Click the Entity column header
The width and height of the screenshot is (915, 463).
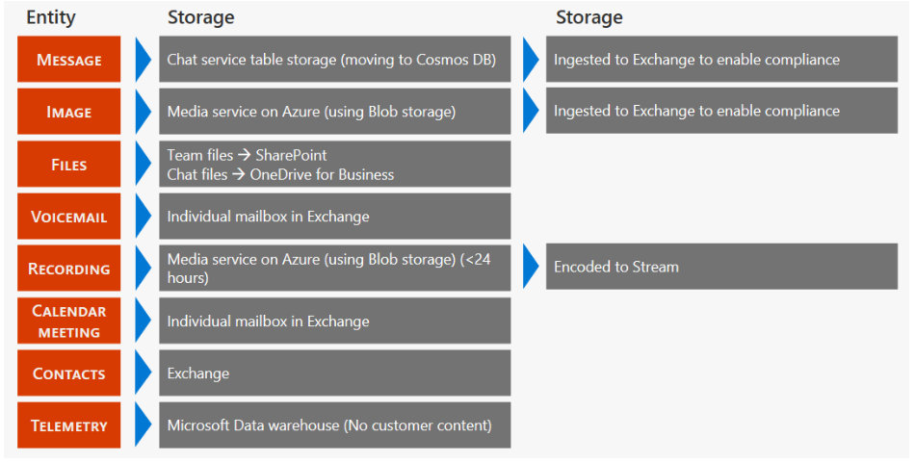51,17
